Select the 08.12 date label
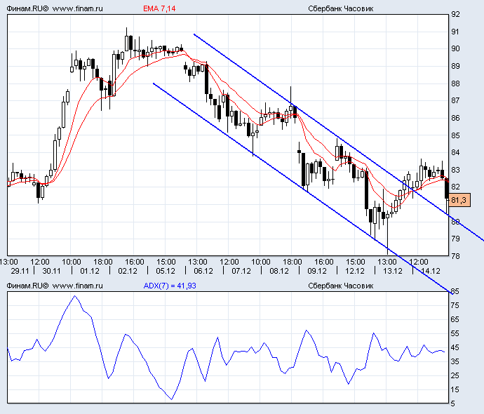 279,271
